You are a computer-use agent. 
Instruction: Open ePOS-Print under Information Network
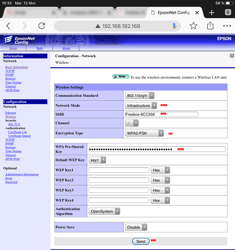12,90
